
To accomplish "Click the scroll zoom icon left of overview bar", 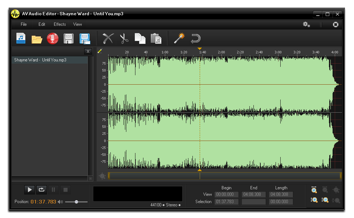I will click(x=102, y=176).
